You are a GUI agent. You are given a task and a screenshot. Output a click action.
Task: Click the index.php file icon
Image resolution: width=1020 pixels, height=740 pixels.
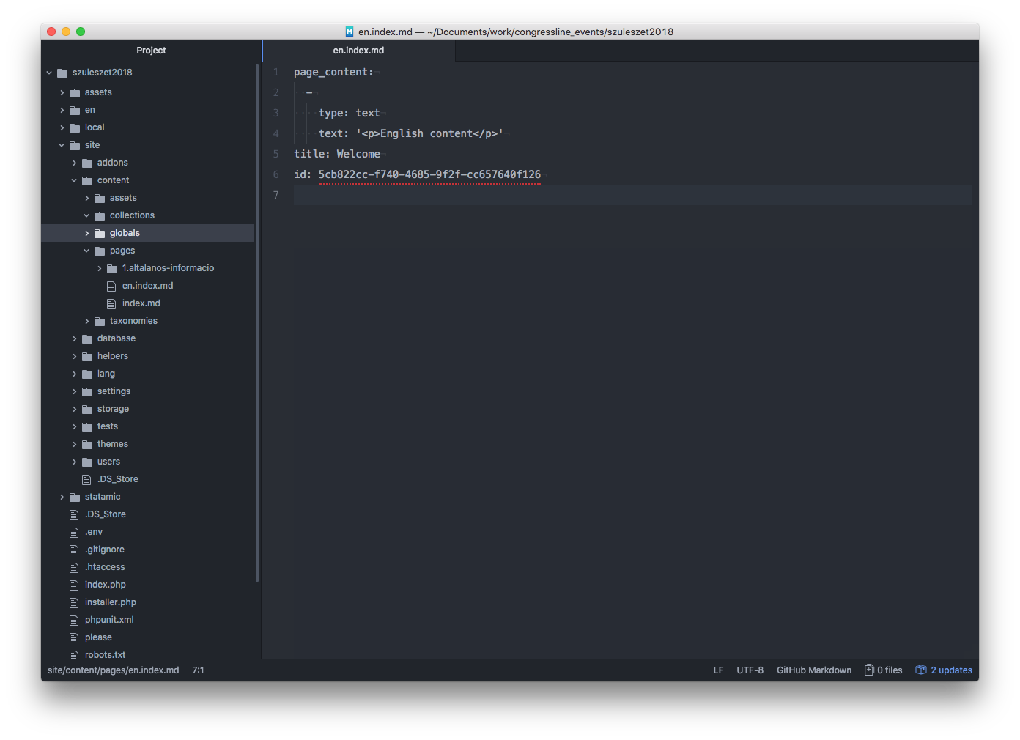[74, 585]
